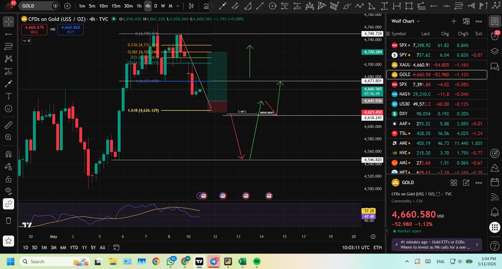Switch to the D daily timeframe
Viewport: 502px width, 269px height.
pyautogui.click(x=156, y=6)
